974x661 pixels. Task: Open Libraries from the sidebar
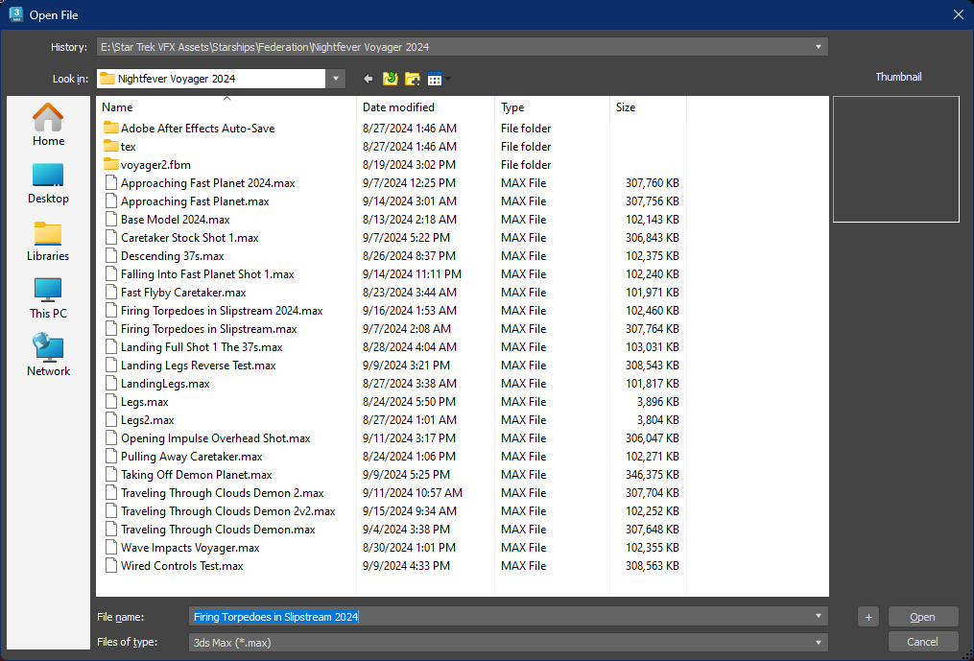click(x=47, y=240)
